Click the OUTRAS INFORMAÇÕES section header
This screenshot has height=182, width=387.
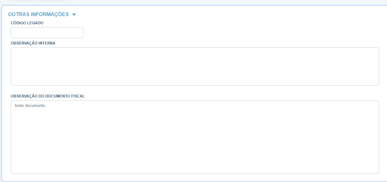click(x=38, y=14)
